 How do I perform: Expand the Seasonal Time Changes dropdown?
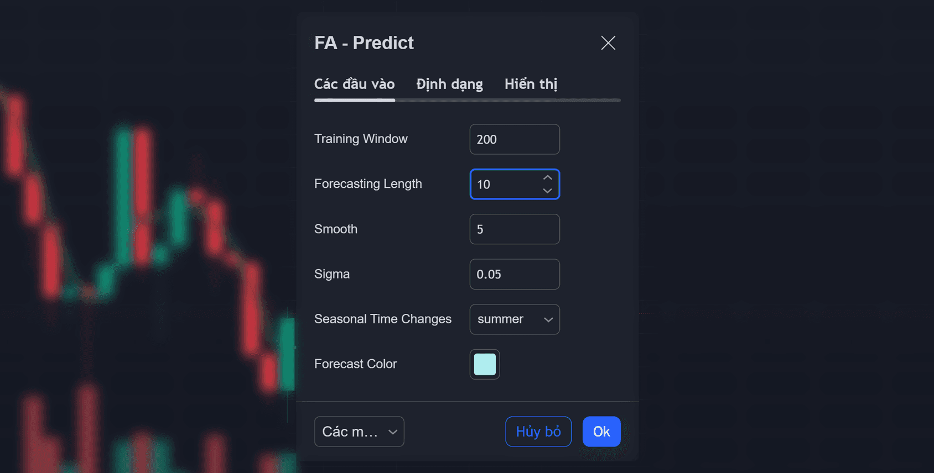pyautogui.click(x=514, y=319)
